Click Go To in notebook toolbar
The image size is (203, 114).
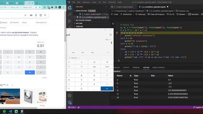click(x=171, y=14)
